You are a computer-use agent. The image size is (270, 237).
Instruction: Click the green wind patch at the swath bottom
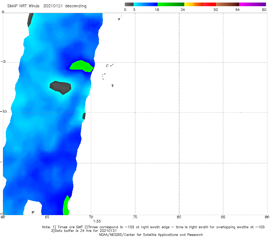[66, 206]
